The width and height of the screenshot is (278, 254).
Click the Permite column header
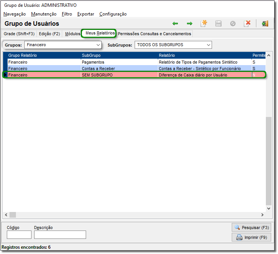pos(259,55)
